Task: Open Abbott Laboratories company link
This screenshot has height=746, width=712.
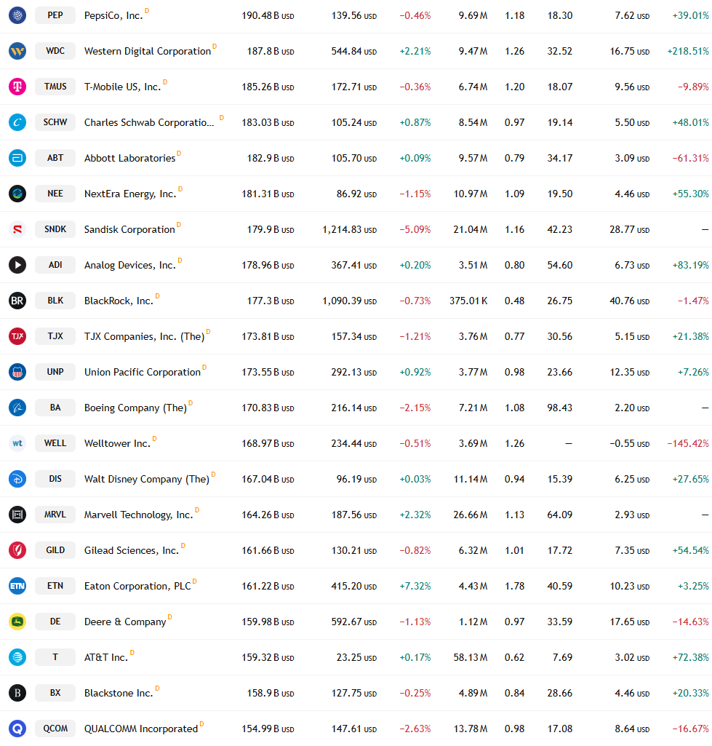Action: 129,159
